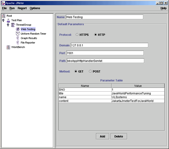Screen dimensions: 169x149
Task: Click the Path field with bbsApp/HttpHandlerServlet
Action: pos(105,61)
